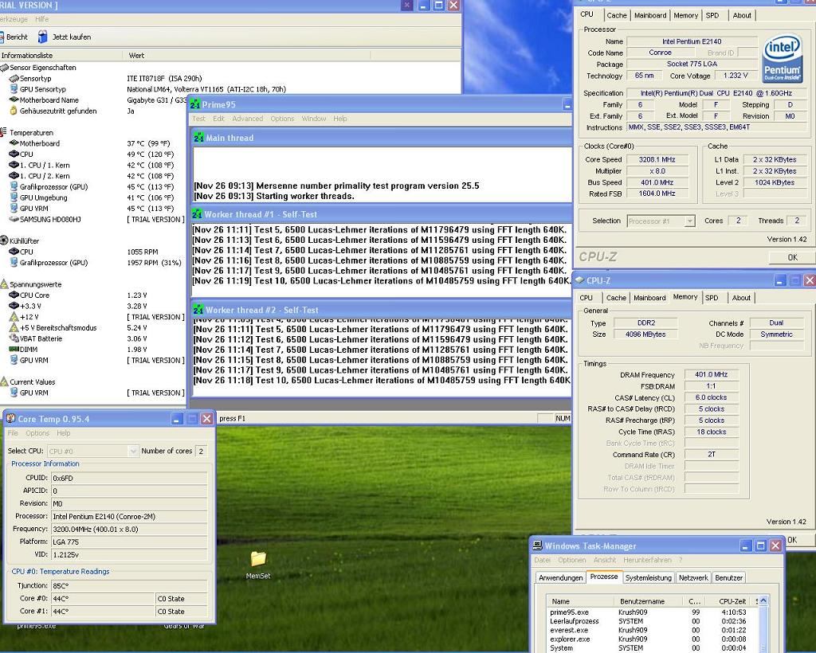816x653 pixels.
Task: Click the DRAM Frequency 401.0 MHz field
Action: click(711, 374)
